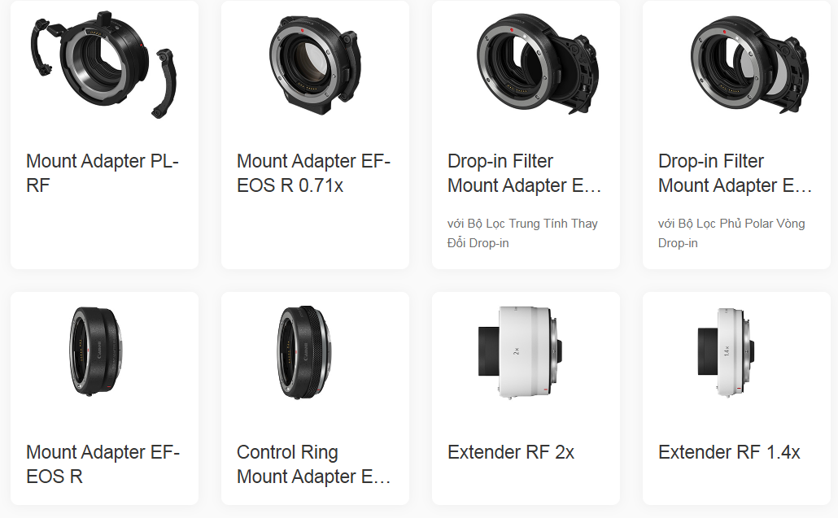Image resolution: width=838 pixels, height=518 pixels.
Task: Click the white Extender RF 1.4x image
Action: 727,351
